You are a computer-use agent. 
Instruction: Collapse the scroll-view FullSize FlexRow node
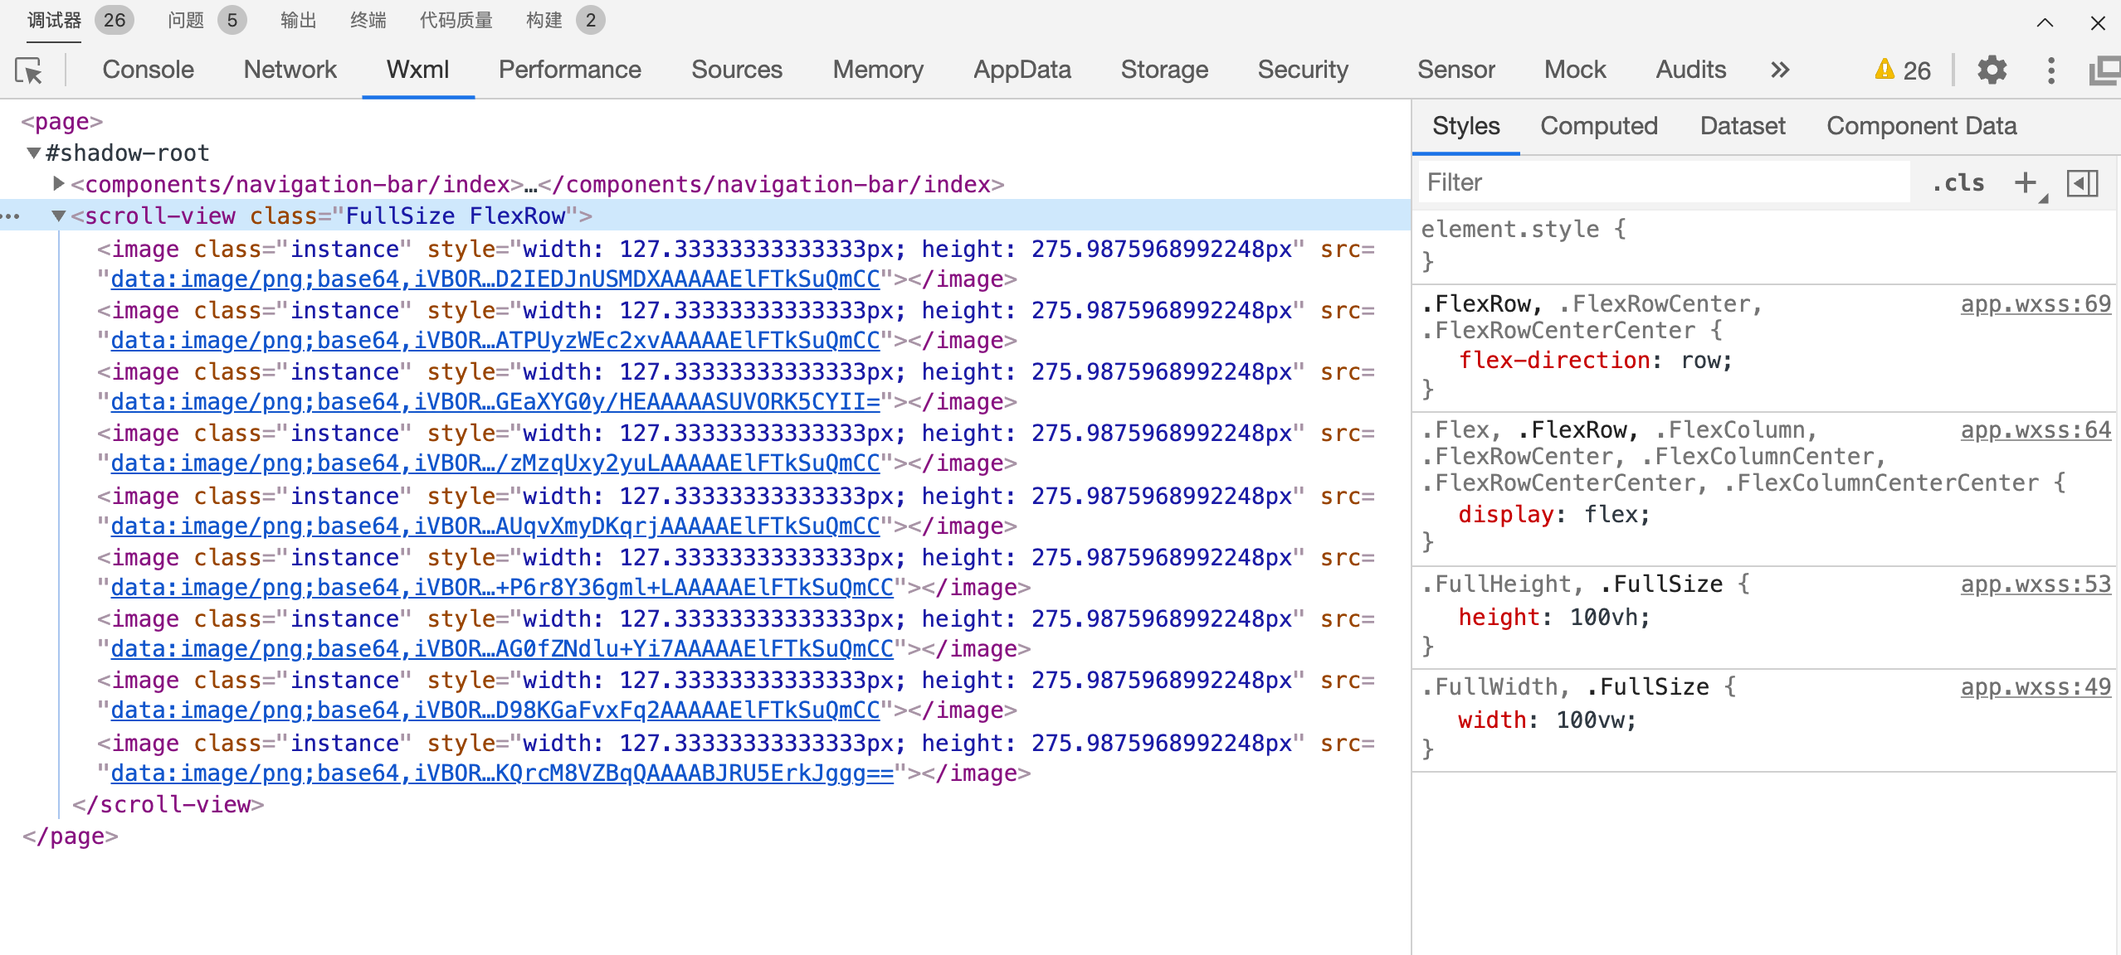coord(58,216)
